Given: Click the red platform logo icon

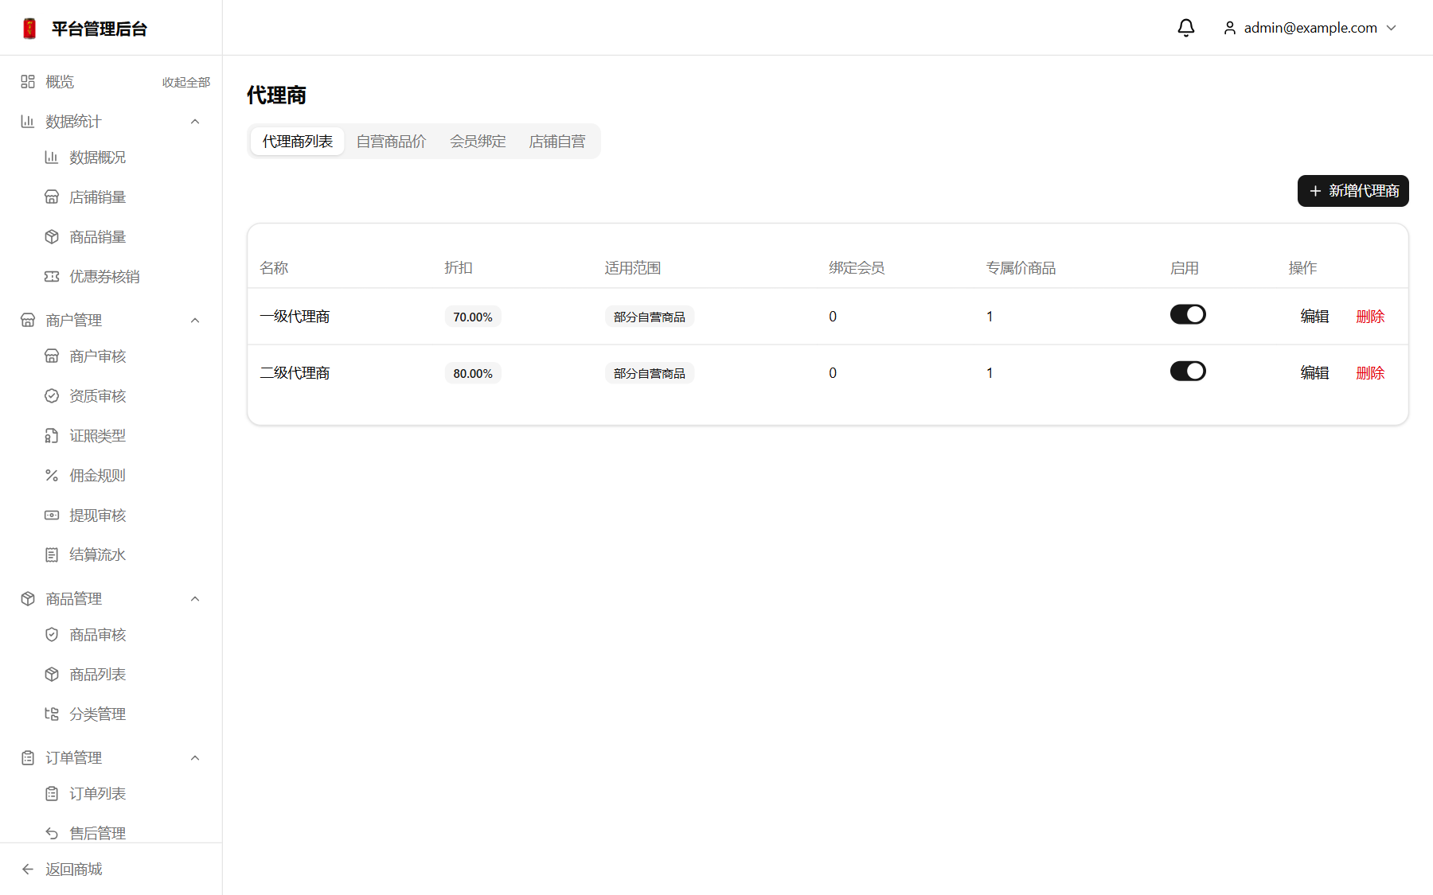Looking at the screenshot, I should pyautogui.click(x=29, y=29).
